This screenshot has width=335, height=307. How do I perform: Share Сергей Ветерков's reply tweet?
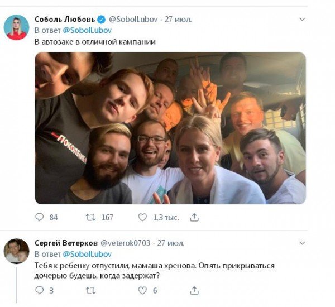[194, 291]
